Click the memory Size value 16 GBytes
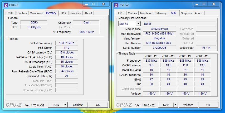 (34, 27)
